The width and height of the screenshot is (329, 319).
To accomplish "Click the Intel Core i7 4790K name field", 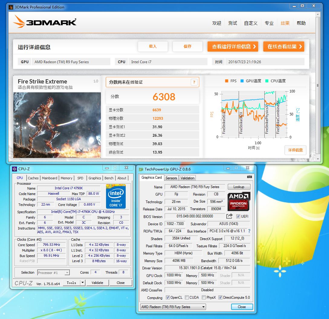I will point(69,188).
